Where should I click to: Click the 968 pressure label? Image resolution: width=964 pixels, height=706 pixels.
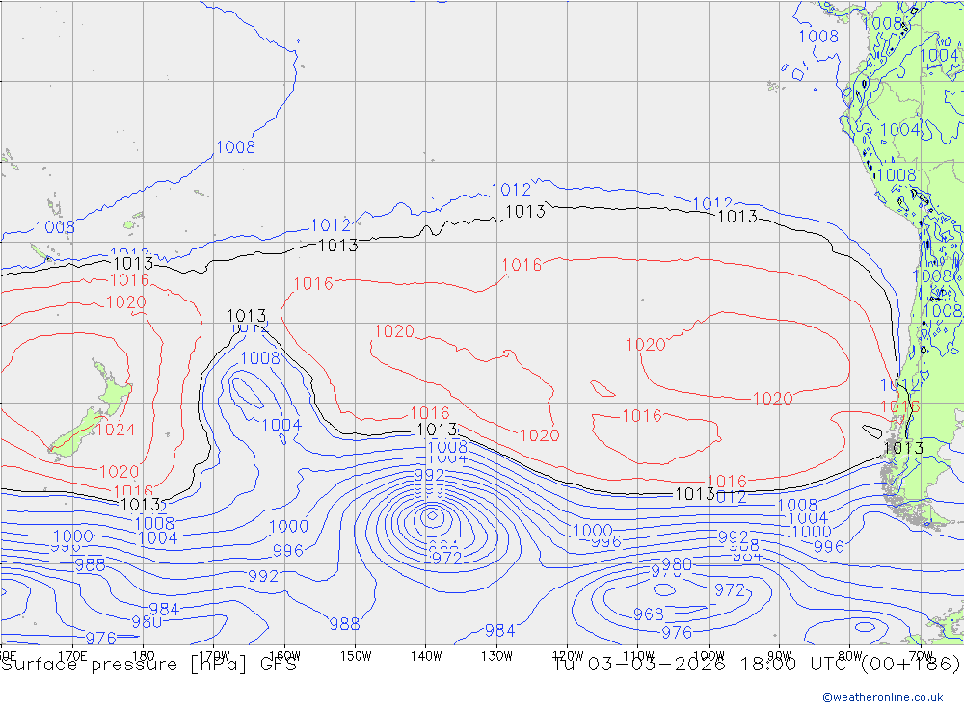pyautogui.click(x=649, y=614)
